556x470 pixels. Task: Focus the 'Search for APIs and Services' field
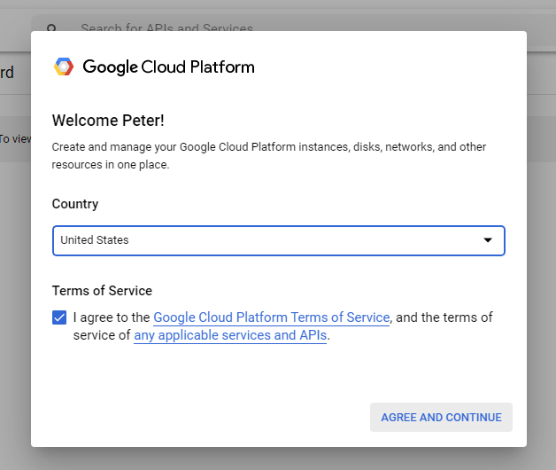pos(166,28)
